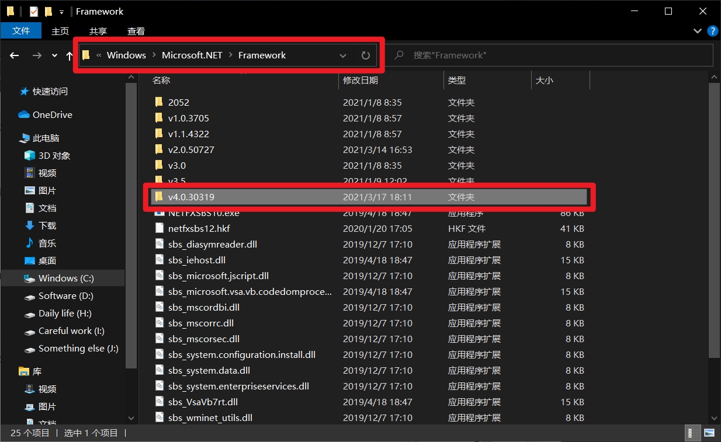Refresh the Framework folder view
Screen dimensions: 721x442
click(x=366, y=55)
